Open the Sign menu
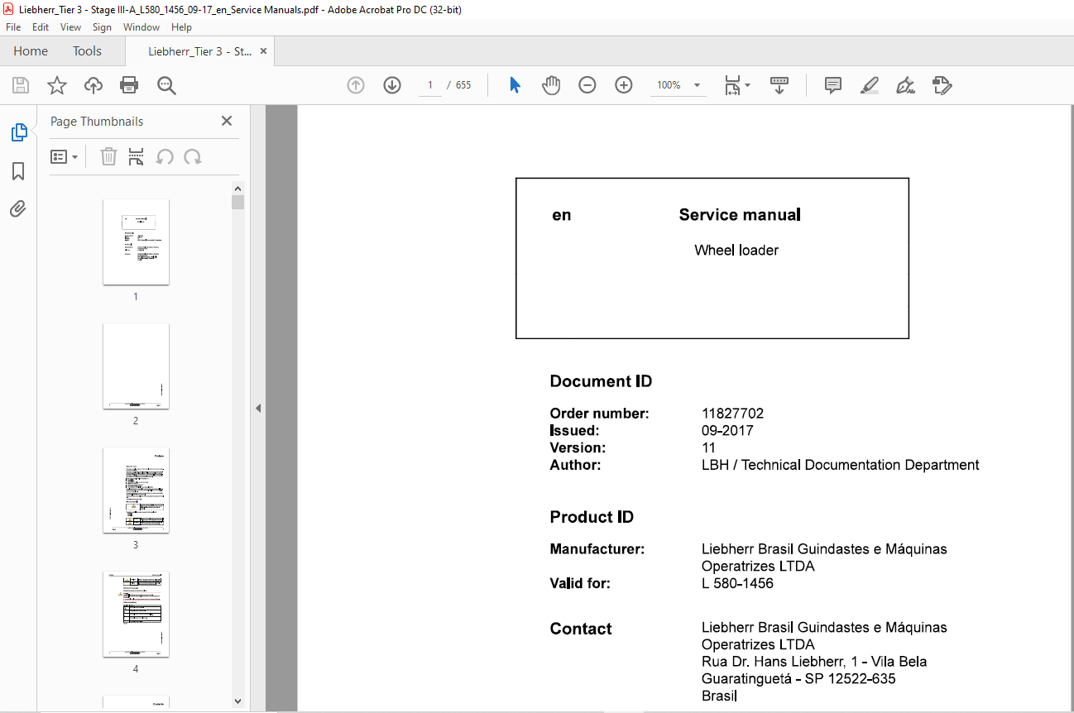Viewport: 1074px width, 713px height. point(102,27)
